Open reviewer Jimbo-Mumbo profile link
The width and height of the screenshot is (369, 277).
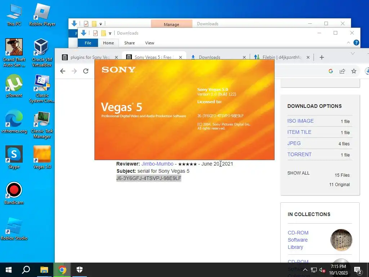pyautogui.click(x=157, y=164)
